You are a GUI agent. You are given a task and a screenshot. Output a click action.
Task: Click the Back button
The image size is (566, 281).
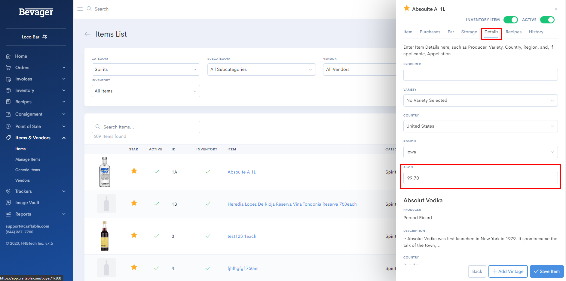tap(477, 271)
